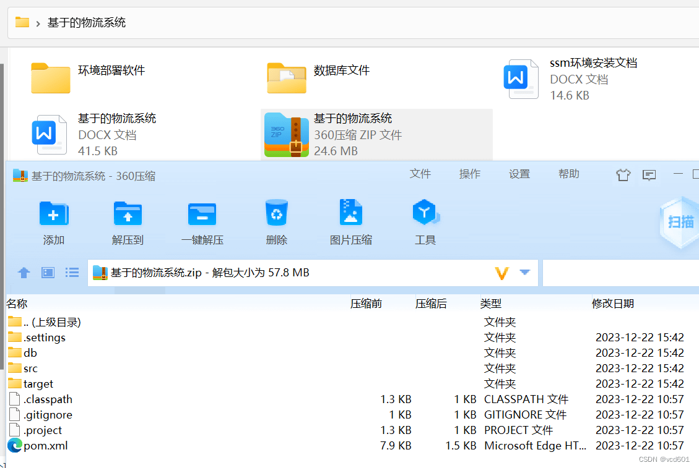This screenshot has height=468, width=699.
Task: Click the 解压到 (Extract to) icon
Action: click(x=128, y=214)
